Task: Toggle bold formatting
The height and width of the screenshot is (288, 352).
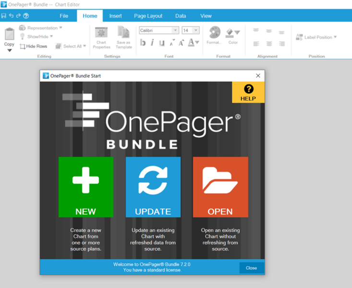Action: (143, 42)
